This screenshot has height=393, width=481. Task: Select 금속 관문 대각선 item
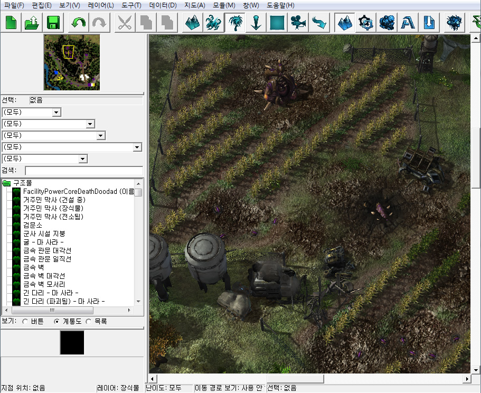pos(47,251)
